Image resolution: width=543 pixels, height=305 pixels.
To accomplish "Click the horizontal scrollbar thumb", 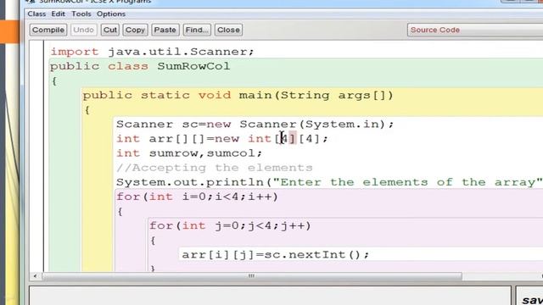I will (x=252, y=276).
